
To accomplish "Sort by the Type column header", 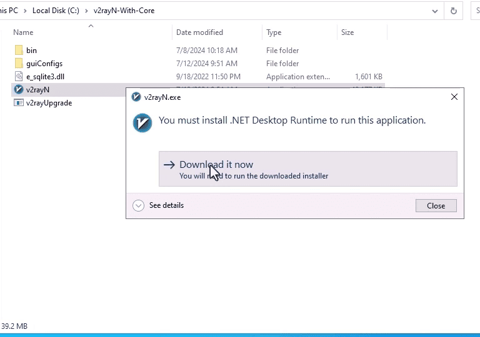I will click(x=274, y=32).
